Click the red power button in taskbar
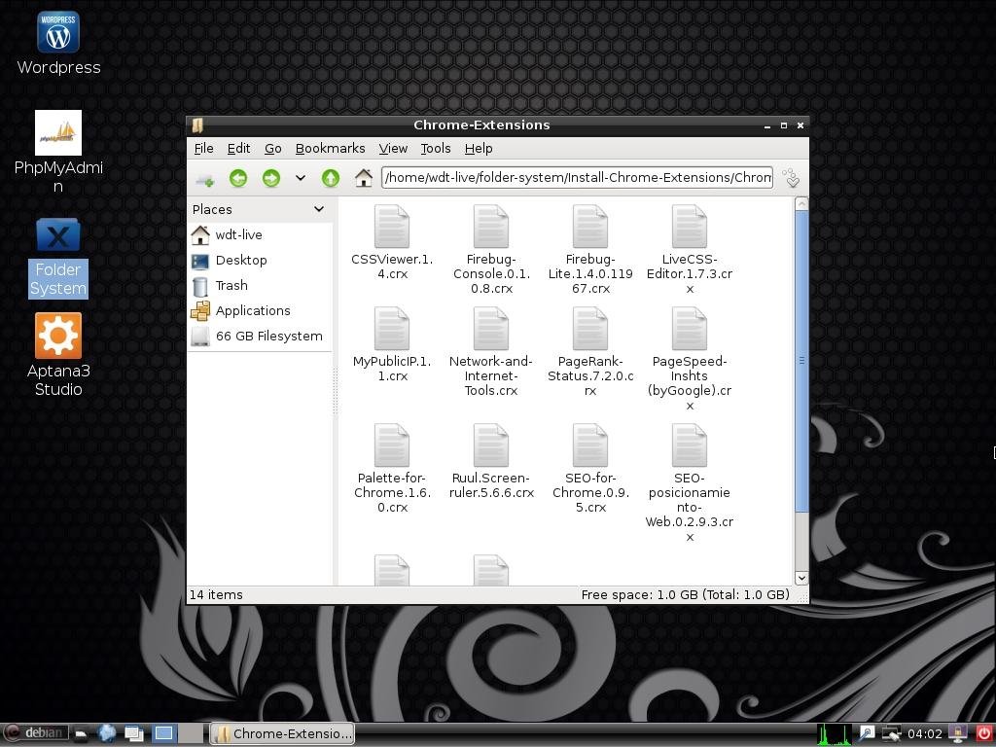The height and width of the screenshot is (747, 996). tap(983, 733)
